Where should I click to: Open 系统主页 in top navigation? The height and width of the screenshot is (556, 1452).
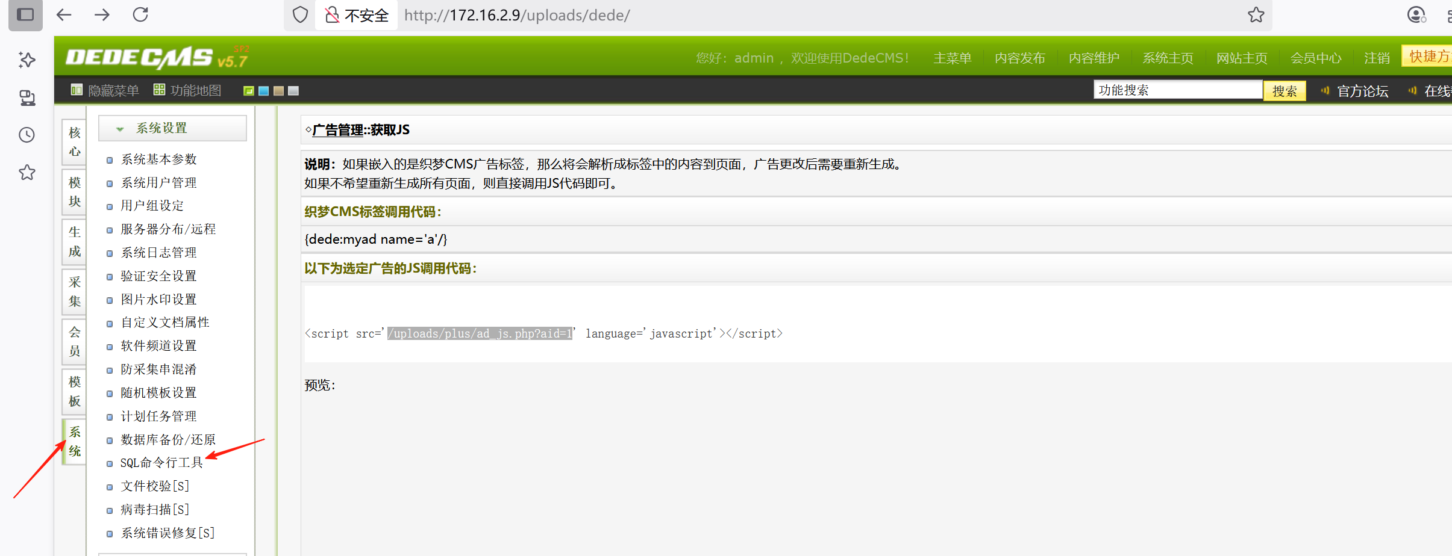1168,58
